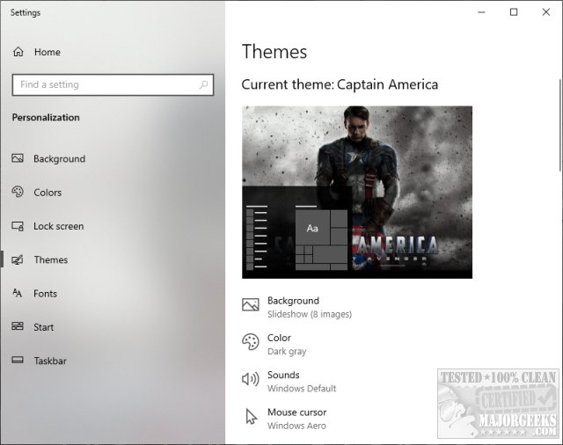Navigate to Start settings
The image size is (563, 445).
pyautogui.click(x=43, y=327)
